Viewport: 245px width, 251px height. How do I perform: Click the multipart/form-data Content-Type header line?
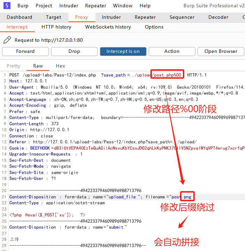127,118
